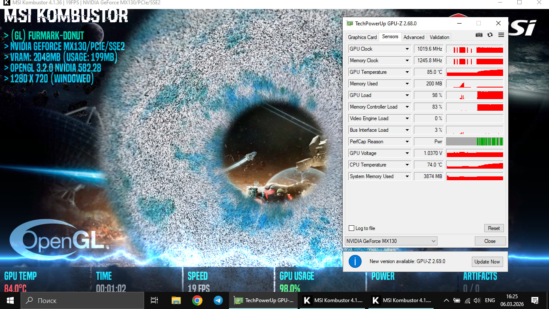This screenshot has height=309, width=549.
Task: Open Telegram from the taskbar
Action: pos(218,300)
